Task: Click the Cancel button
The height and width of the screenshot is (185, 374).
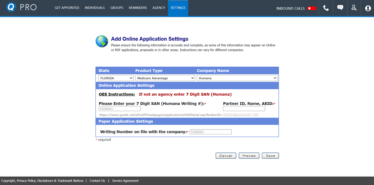Action: [x=226, y=156]
